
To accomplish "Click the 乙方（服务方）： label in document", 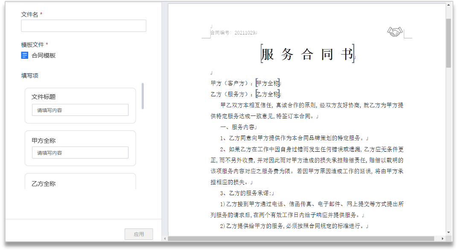I will pyautogui.click(x=233, y=94).
